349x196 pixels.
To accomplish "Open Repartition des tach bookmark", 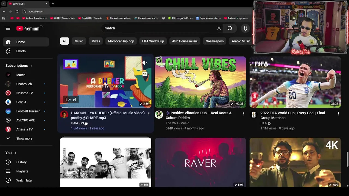I will (x=209, y=18).
